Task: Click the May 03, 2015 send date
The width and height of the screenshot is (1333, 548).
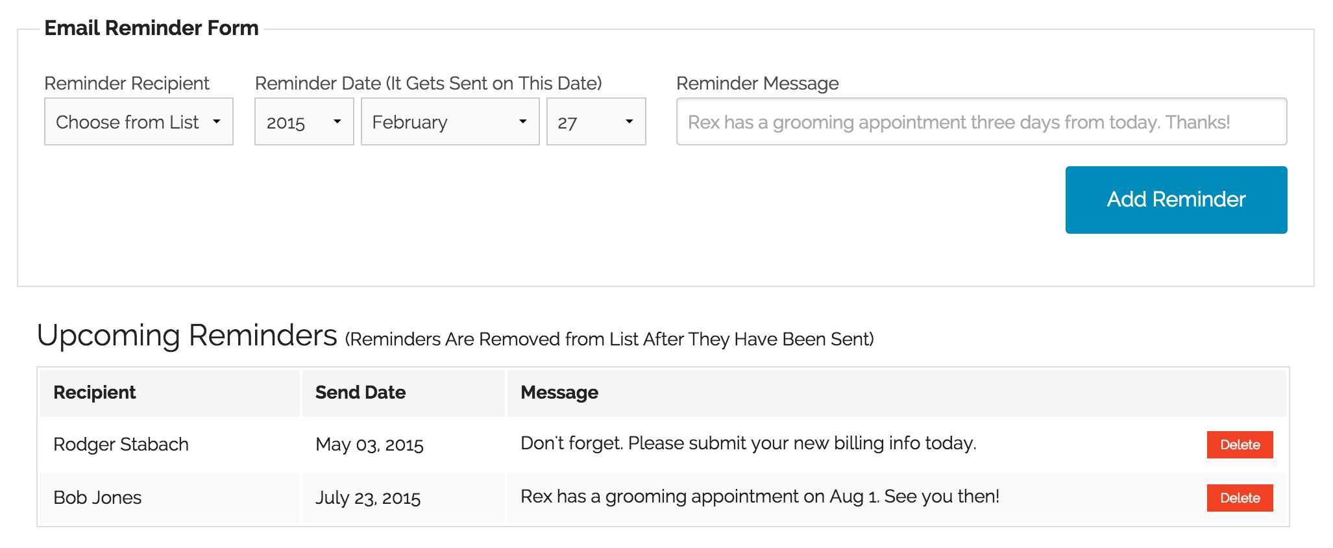Action: 369,445
